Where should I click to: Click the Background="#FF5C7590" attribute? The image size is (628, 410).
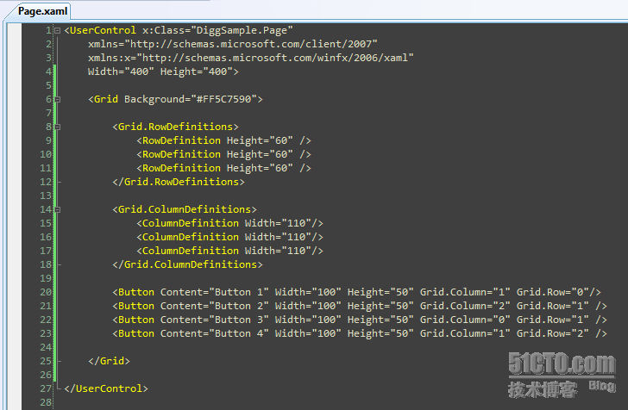190,99
